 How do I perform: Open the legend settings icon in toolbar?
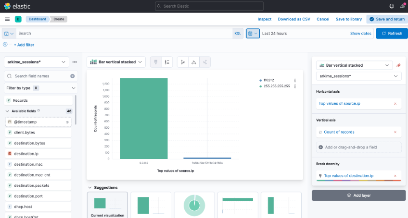[166, 62]
